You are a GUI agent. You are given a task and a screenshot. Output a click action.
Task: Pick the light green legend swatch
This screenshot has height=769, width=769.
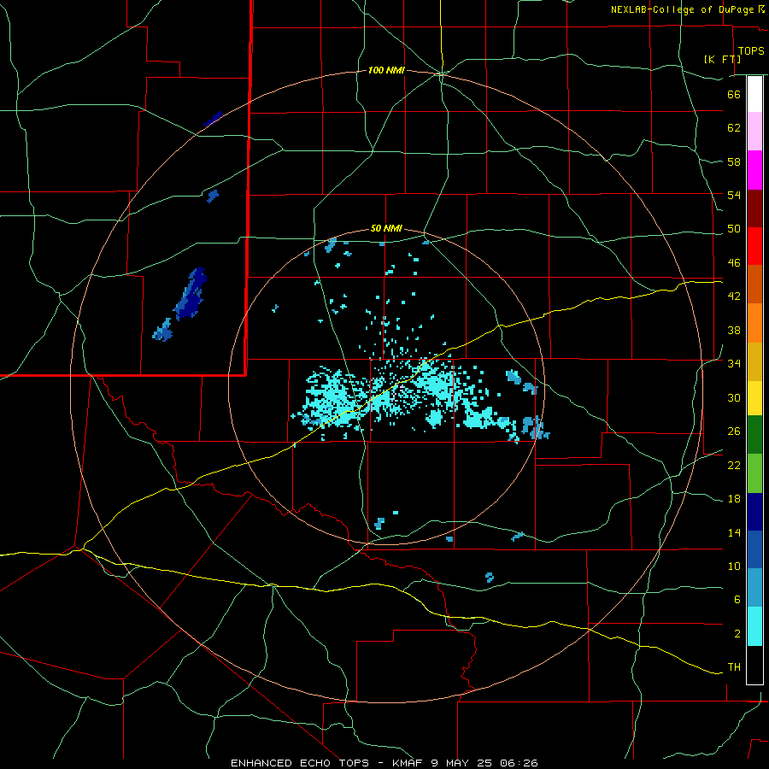(x=754, y=473)
